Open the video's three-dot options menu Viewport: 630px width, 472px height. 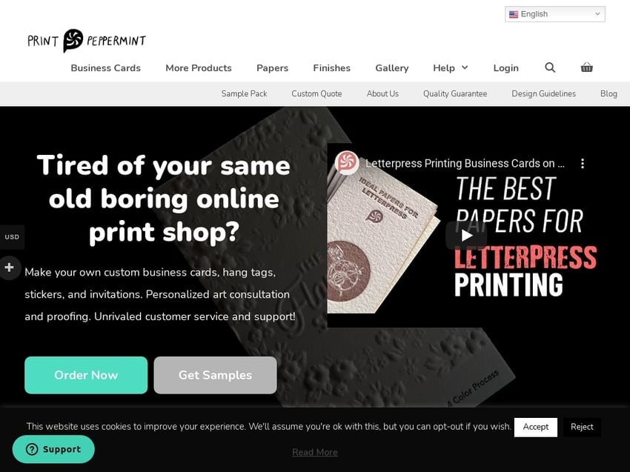(x=582, y=163)
